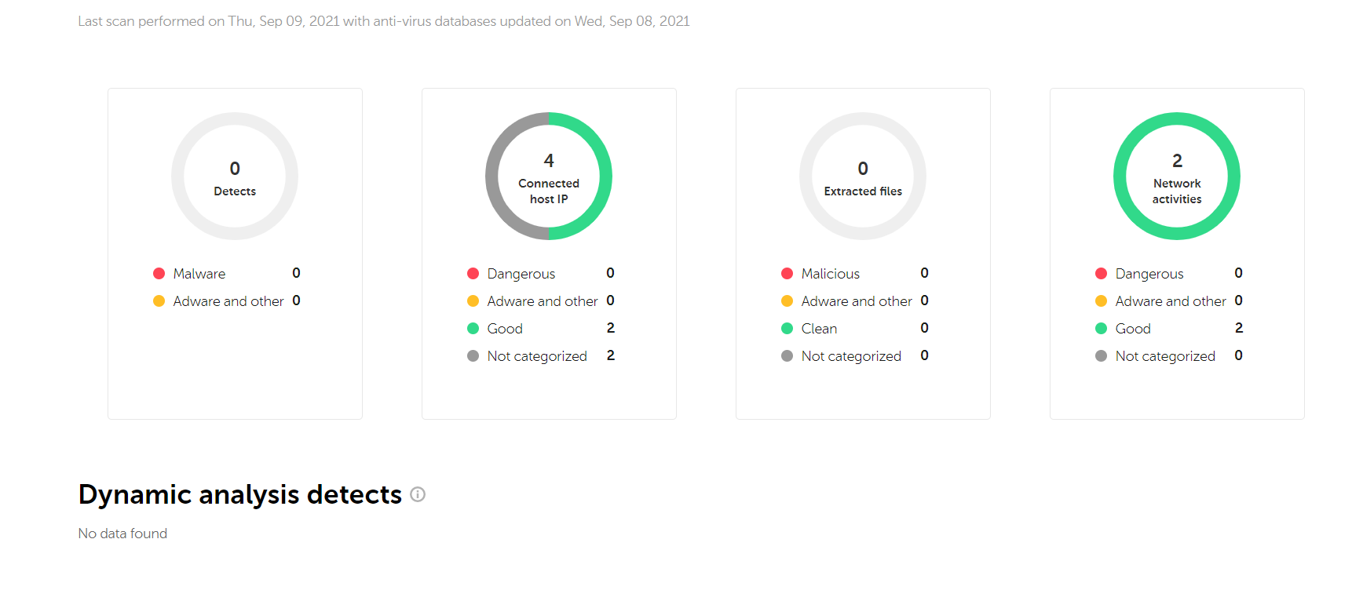This screenshot has width=1352, height=590.
Task: Click the No data found message
Action: click(122, 534)
